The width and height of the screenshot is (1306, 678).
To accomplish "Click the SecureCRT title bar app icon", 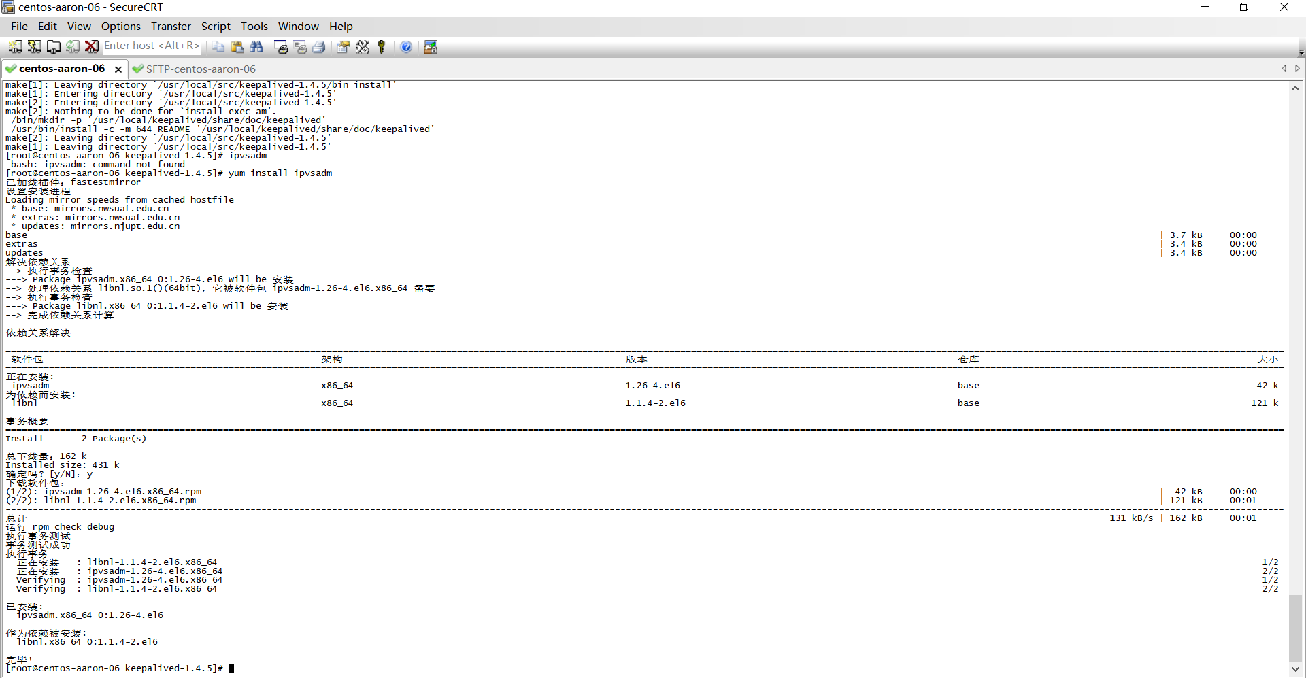I will [x=8, y=7].
